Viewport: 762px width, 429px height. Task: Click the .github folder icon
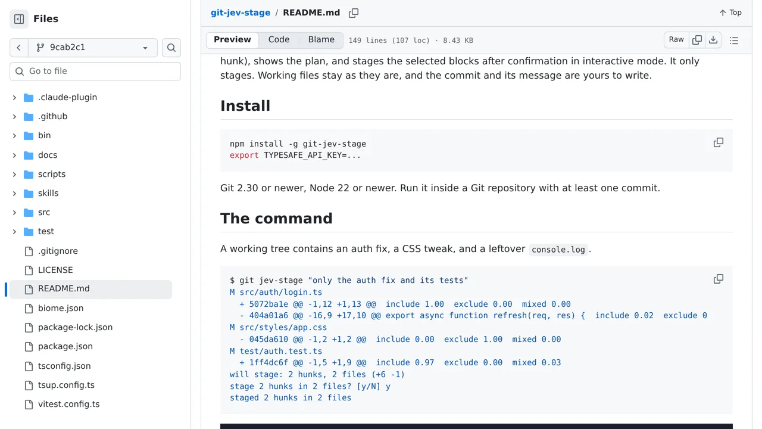29,117
